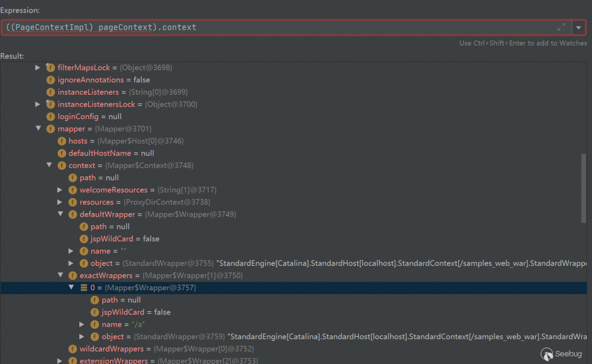Image resolution: width=592 pixels, height=364 pixels.
Task: Expand the extensionWrappers node
Action: pos(60,360)
